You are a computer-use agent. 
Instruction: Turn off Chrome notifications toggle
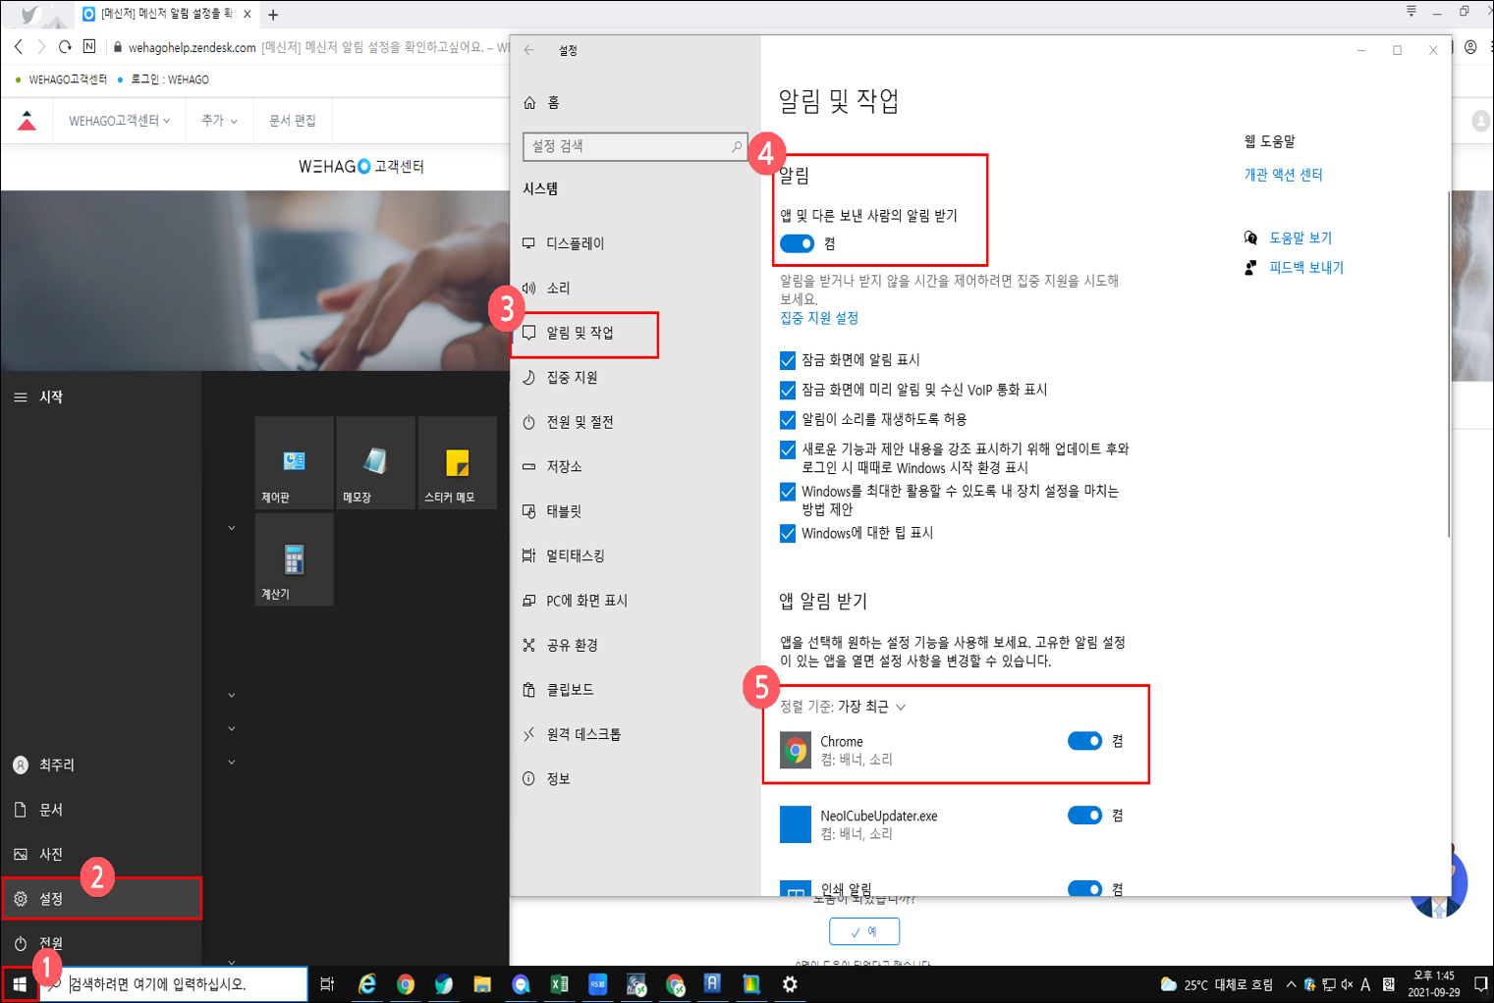coord(1084,741)
